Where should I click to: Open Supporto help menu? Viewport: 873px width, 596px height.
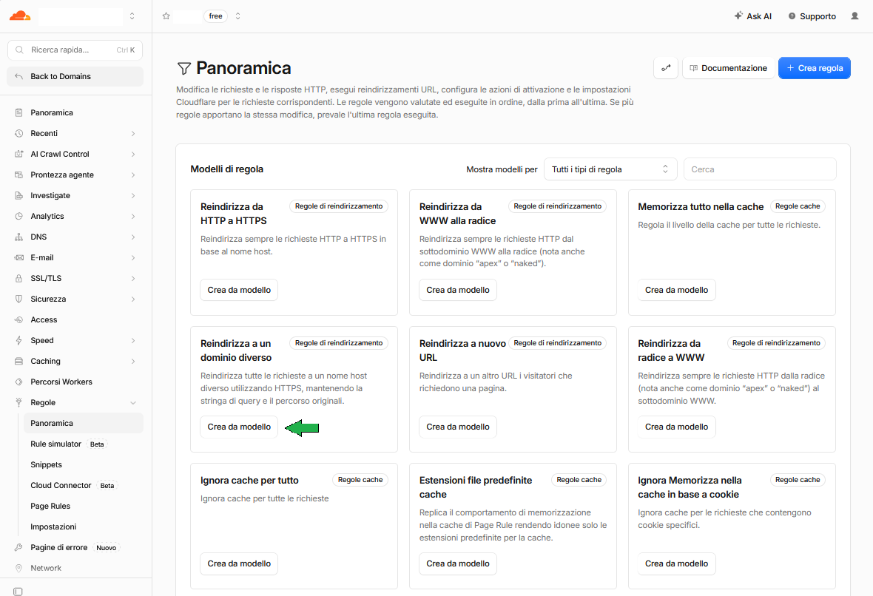(x=812, y=16)
